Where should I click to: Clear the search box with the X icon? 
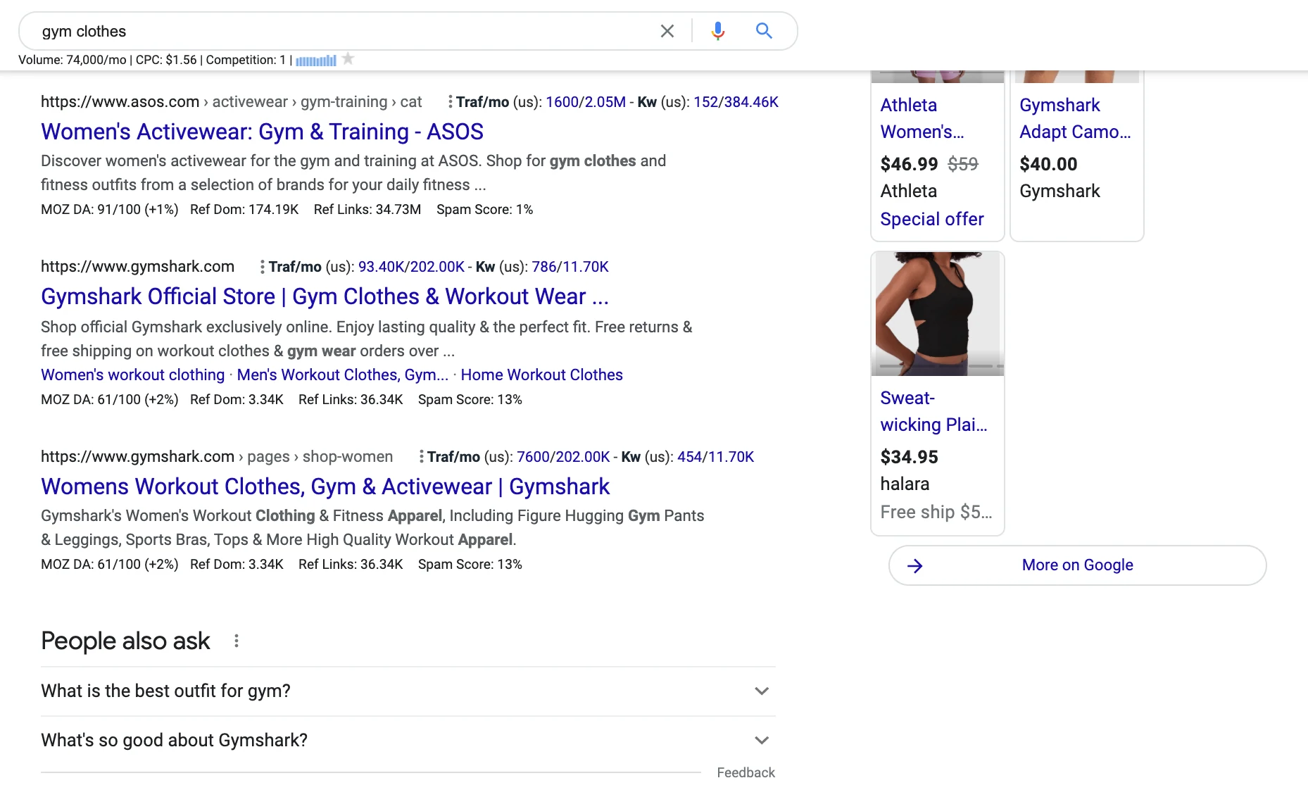667,31
